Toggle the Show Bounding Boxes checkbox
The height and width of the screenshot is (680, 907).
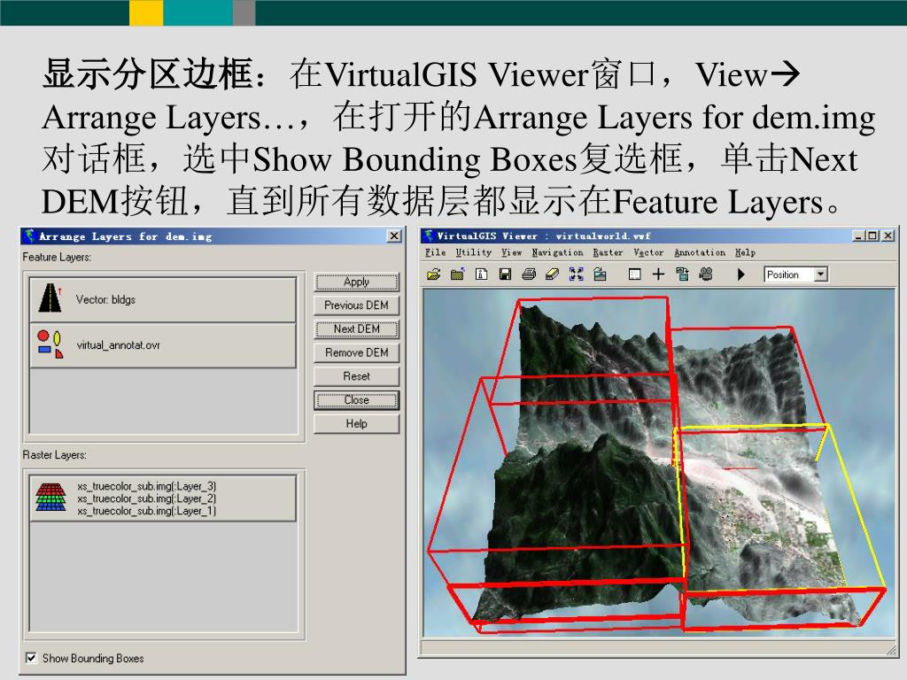coord(31,658)
